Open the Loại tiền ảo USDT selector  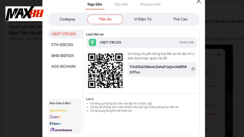[141, 42]
